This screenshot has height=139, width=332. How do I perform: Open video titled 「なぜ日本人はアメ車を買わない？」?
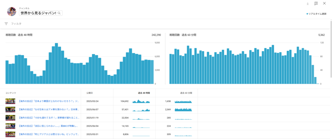pos(49,110)
